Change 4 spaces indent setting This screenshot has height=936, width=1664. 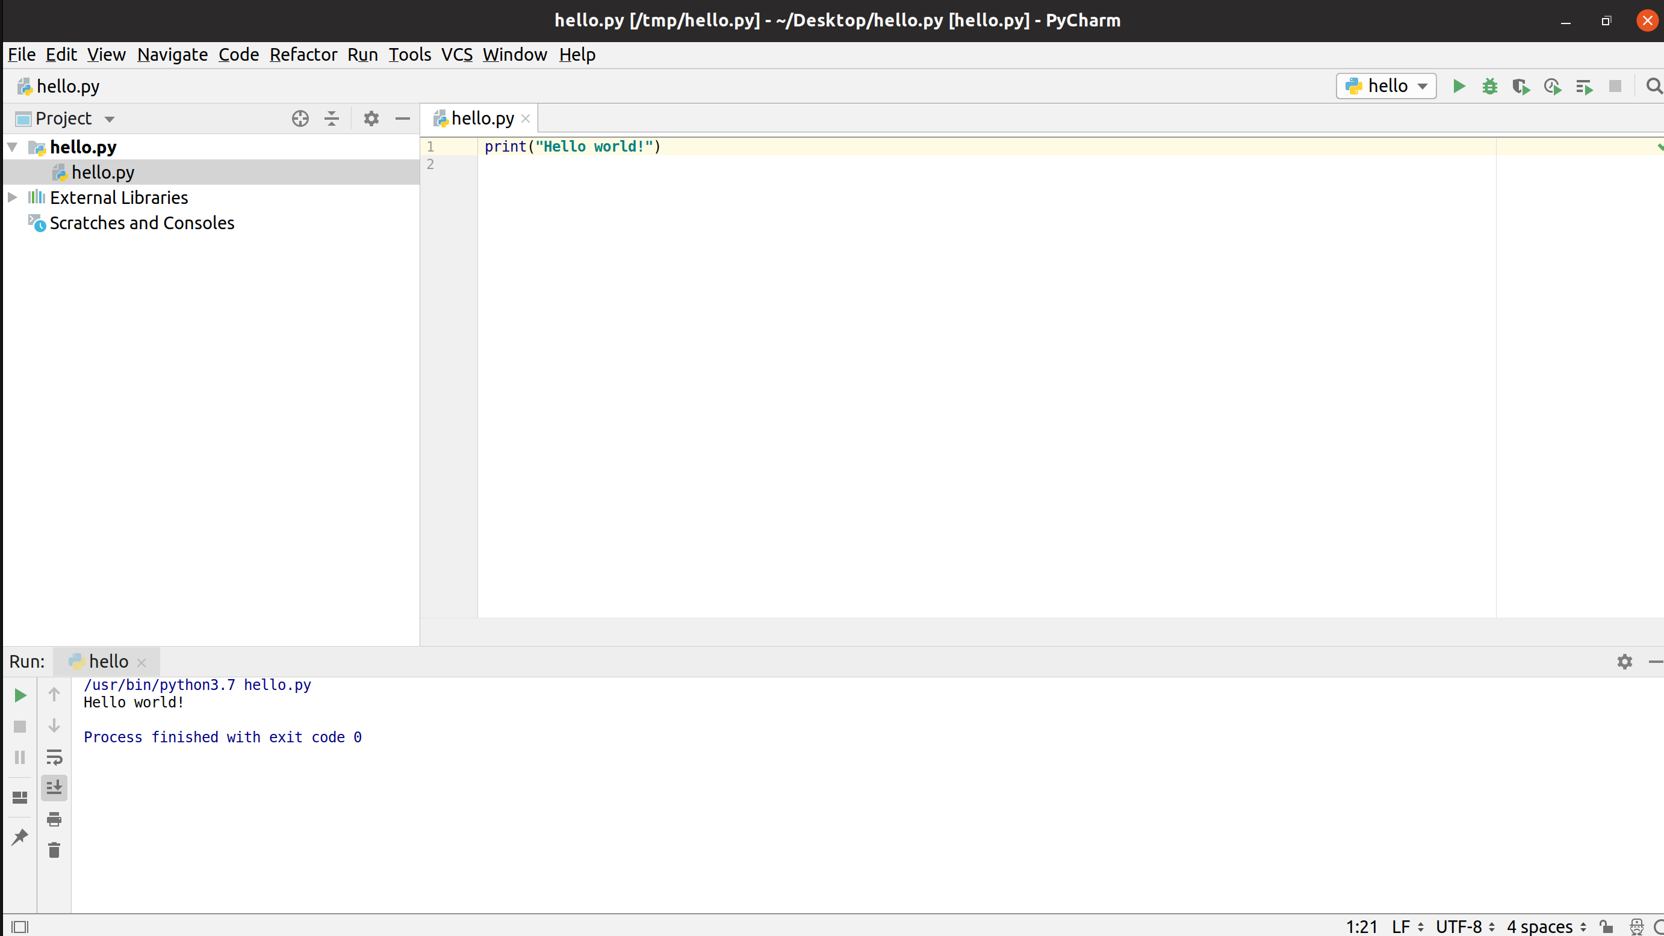[1547, 927]
